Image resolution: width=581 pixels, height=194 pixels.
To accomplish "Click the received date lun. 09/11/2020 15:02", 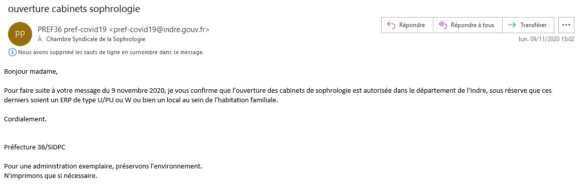I will pyautogui.click(x=546, y=39).
